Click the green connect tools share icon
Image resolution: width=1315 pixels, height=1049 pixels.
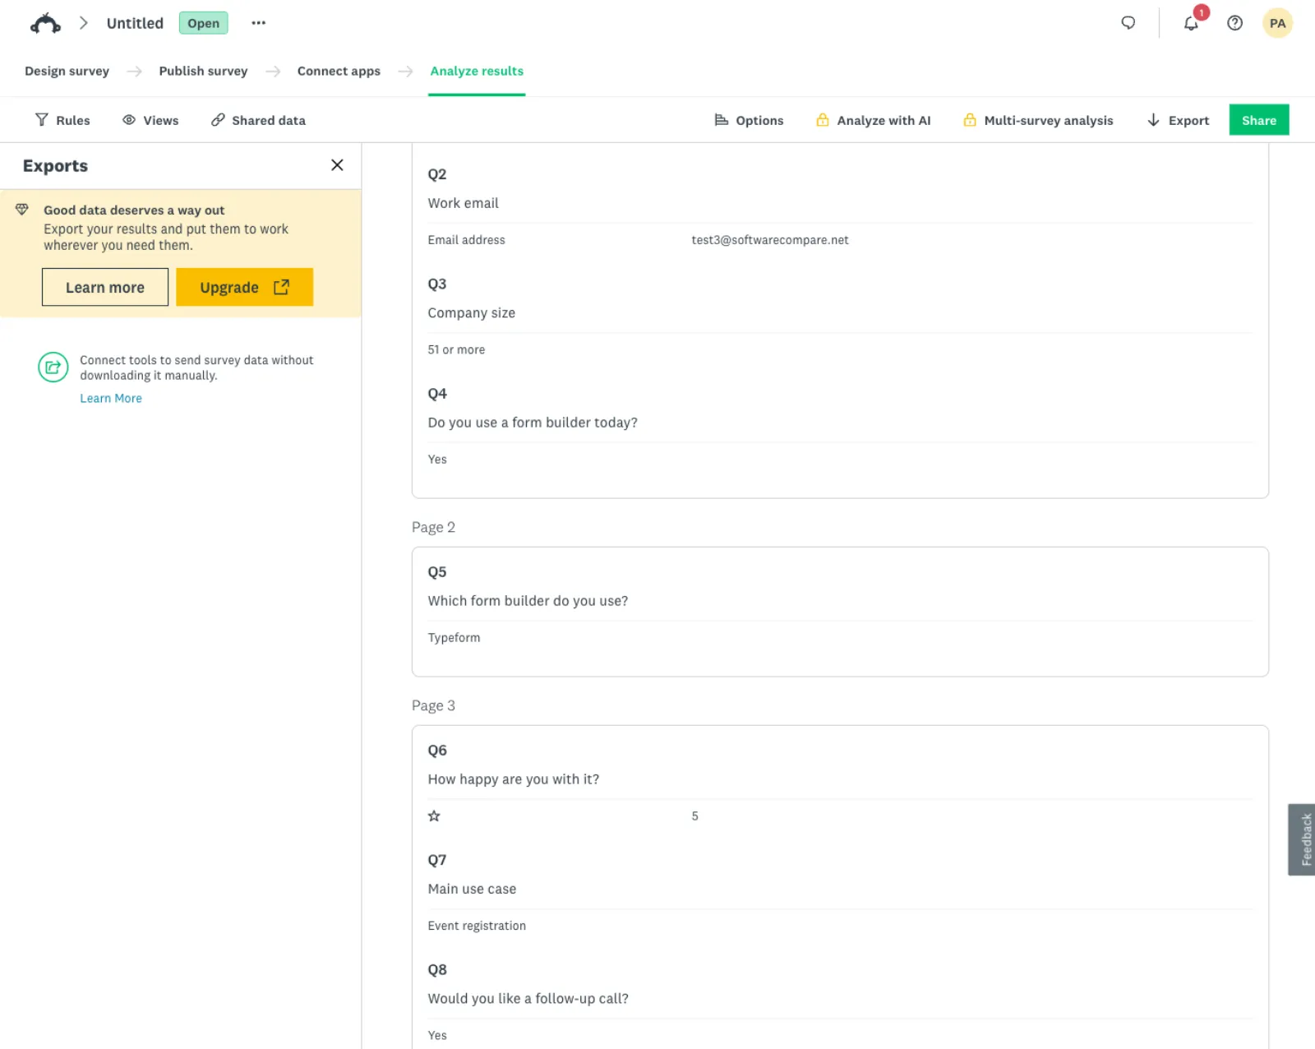pyautogui.click(x=53, y=367)
